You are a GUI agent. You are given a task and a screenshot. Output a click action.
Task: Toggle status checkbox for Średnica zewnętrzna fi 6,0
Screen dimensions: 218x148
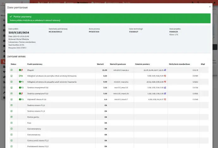pyautogui.click(x=12, y=94)
